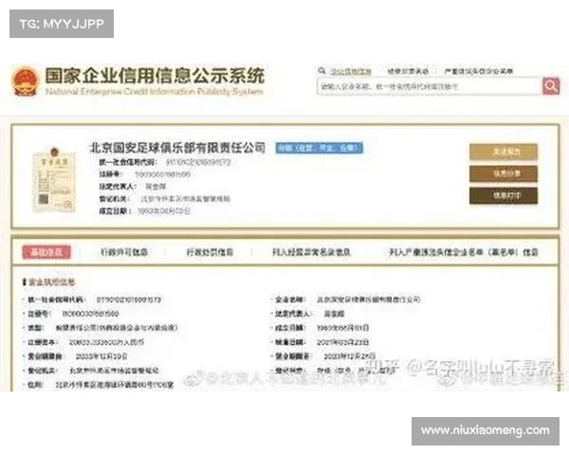Click the 营业期限自 date value

tap(101, 356)
